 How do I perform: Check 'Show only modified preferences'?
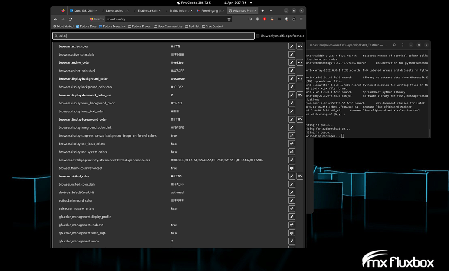pos(258,36)
